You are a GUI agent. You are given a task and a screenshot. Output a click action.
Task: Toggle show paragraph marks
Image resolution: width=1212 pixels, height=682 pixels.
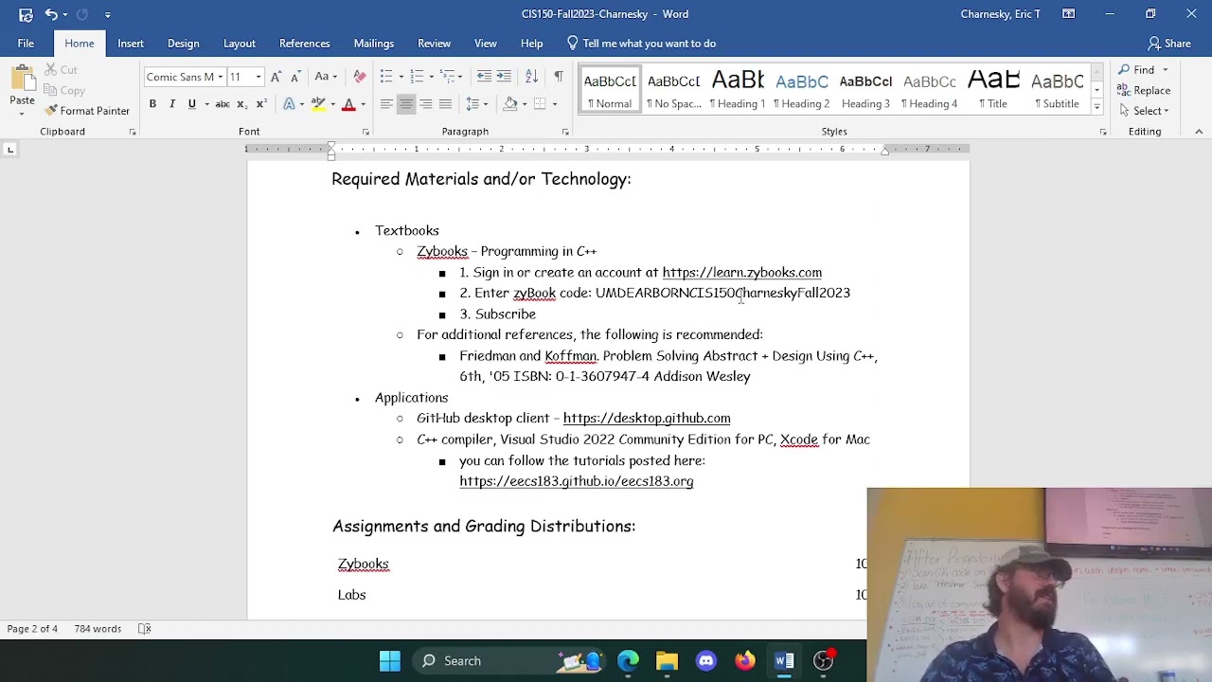(x=559, y=77)
